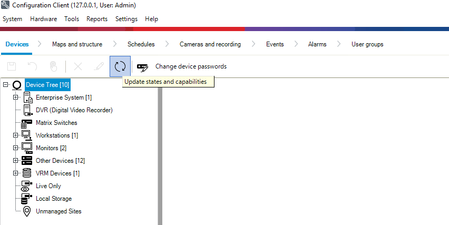Expand the Monitors node
Image resolution: width=449 pixels, height=225 pixels.
point(15,148)
